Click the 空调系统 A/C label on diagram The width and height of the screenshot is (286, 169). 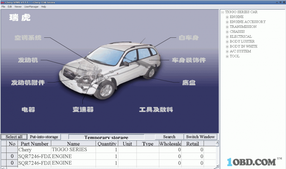28,38
